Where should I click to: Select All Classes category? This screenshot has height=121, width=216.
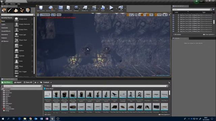point(5,41)
